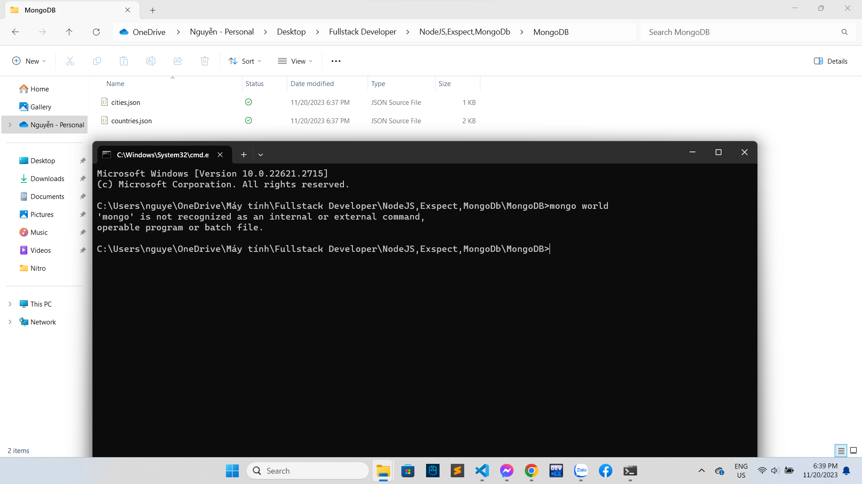This screenshot has height=484, width=862.
Task: Open the New dropdown menu
Action: point(29,61)
